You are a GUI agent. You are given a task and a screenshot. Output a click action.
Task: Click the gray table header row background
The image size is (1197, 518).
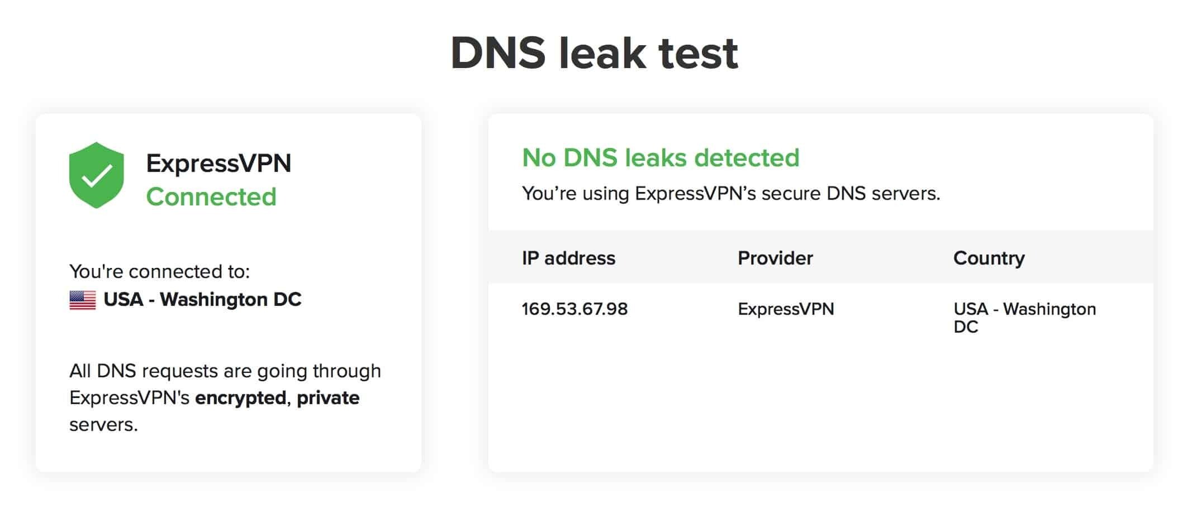(x=883, y=258)
